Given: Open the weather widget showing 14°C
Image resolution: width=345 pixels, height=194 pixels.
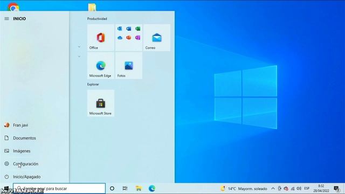Looking at the screenshot, I should pyautogui.click(x=244, y=189).
